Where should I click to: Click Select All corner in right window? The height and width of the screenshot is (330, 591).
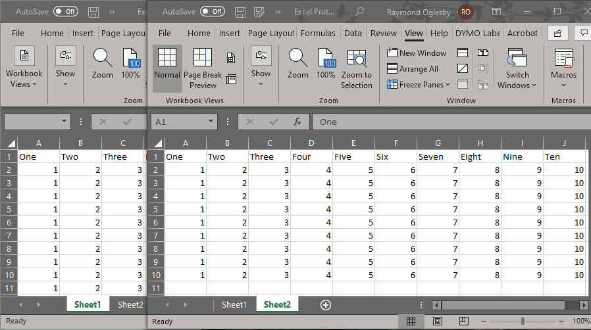click(157, 143)
